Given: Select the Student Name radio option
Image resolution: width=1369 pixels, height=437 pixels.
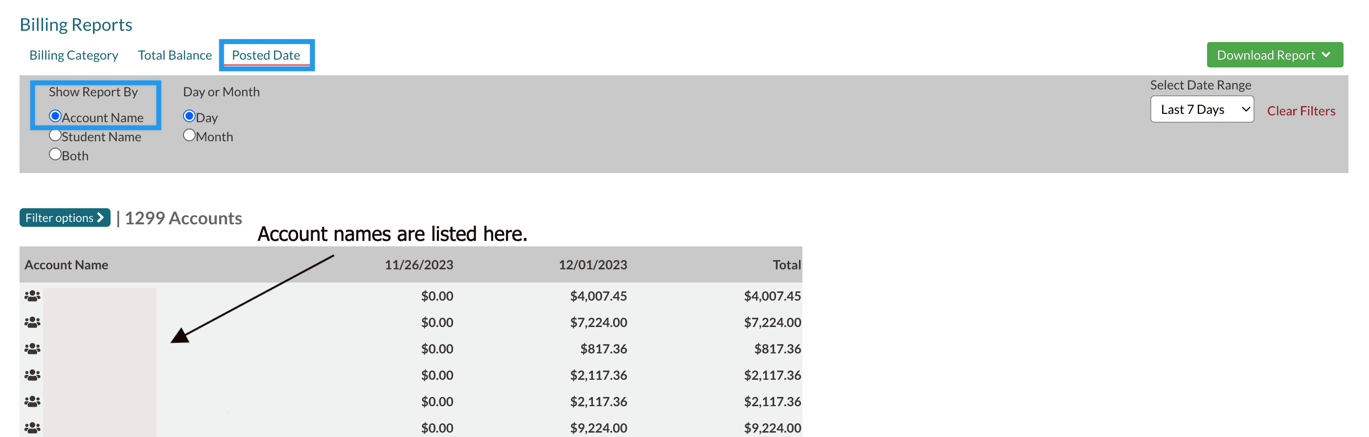Looking at the screenshot, I should click(55, 135).
